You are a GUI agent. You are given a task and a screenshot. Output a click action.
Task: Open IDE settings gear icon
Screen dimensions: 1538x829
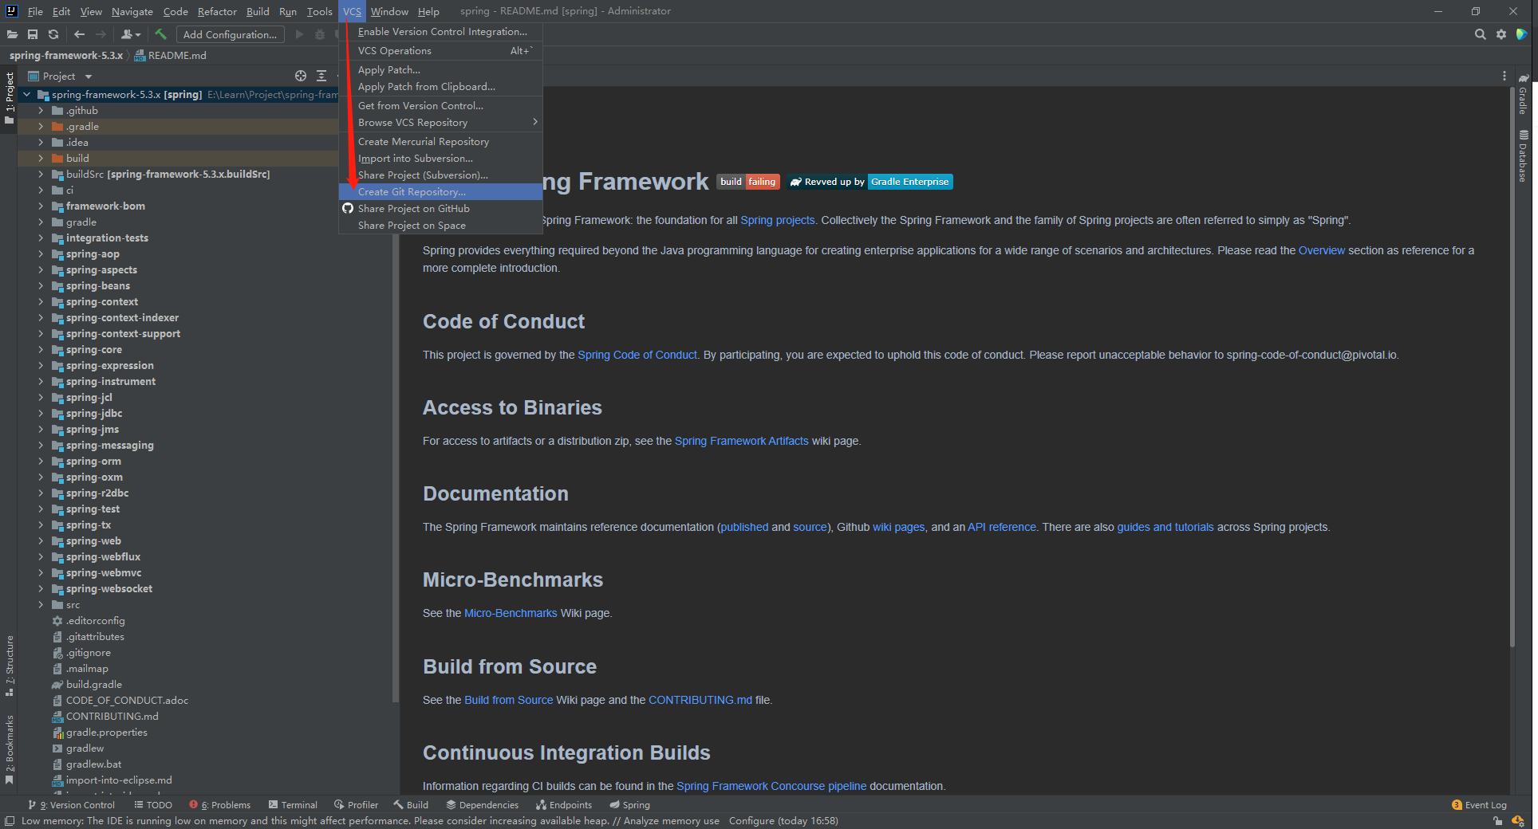click(1501, 34)
